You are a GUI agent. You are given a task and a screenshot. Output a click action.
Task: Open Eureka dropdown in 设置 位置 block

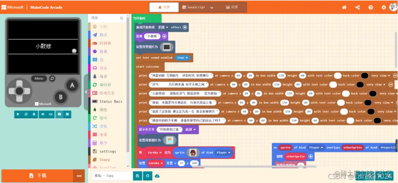click(156, 163)
